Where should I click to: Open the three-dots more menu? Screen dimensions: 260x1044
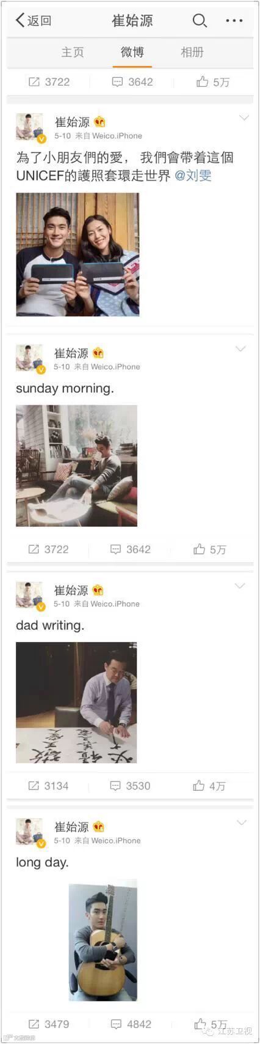pos(234,21)
